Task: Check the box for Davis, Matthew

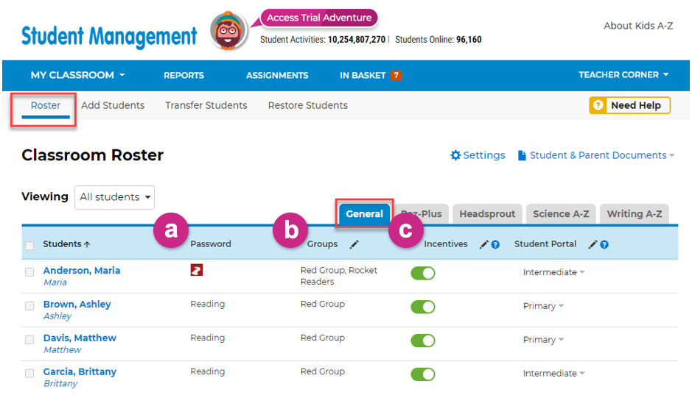Action: tap(29, 340)
